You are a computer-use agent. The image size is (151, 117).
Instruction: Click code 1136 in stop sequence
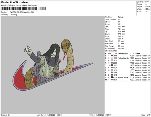click(132, 63)
